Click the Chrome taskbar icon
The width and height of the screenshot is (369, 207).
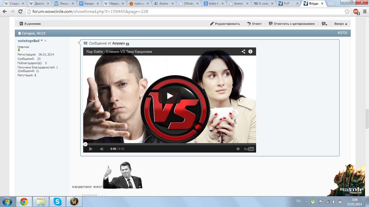(24, 202)
